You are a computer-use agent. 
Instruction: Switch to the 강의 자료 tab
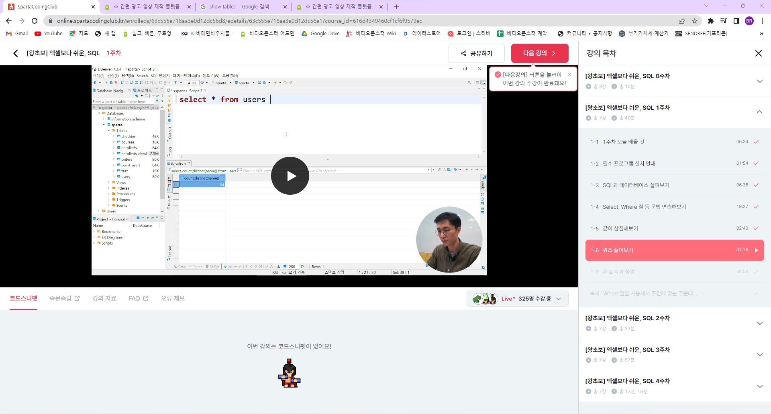point(104,298)
